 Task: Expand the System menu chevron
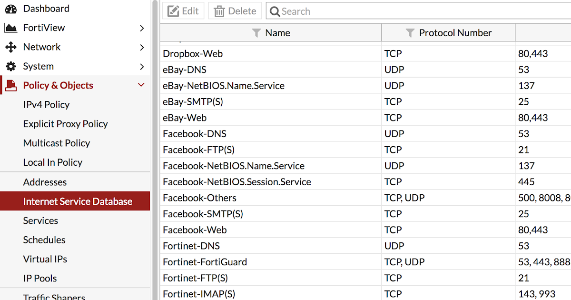(142, 66)
